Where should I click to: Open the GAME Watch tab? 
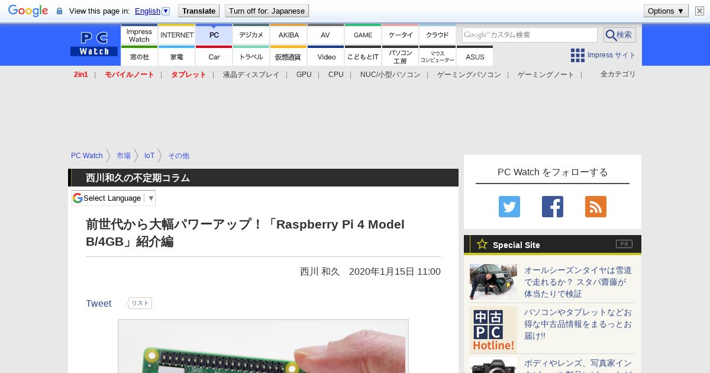click(x=363, y=35)
